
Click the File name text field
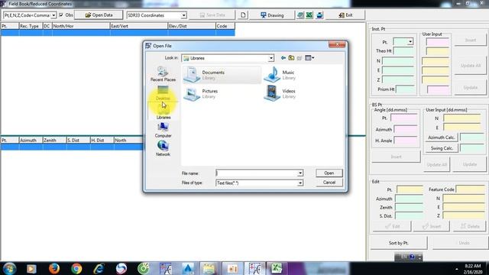point(257,173)
